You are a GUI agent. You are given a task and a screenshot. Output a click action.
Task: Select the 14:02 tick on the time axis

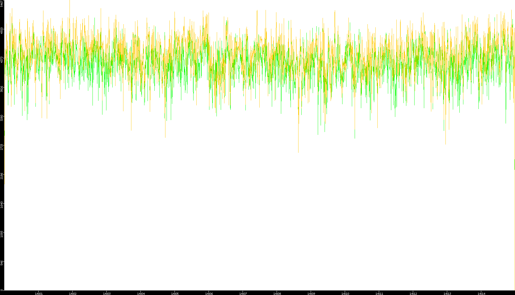(x=73, y=294)
